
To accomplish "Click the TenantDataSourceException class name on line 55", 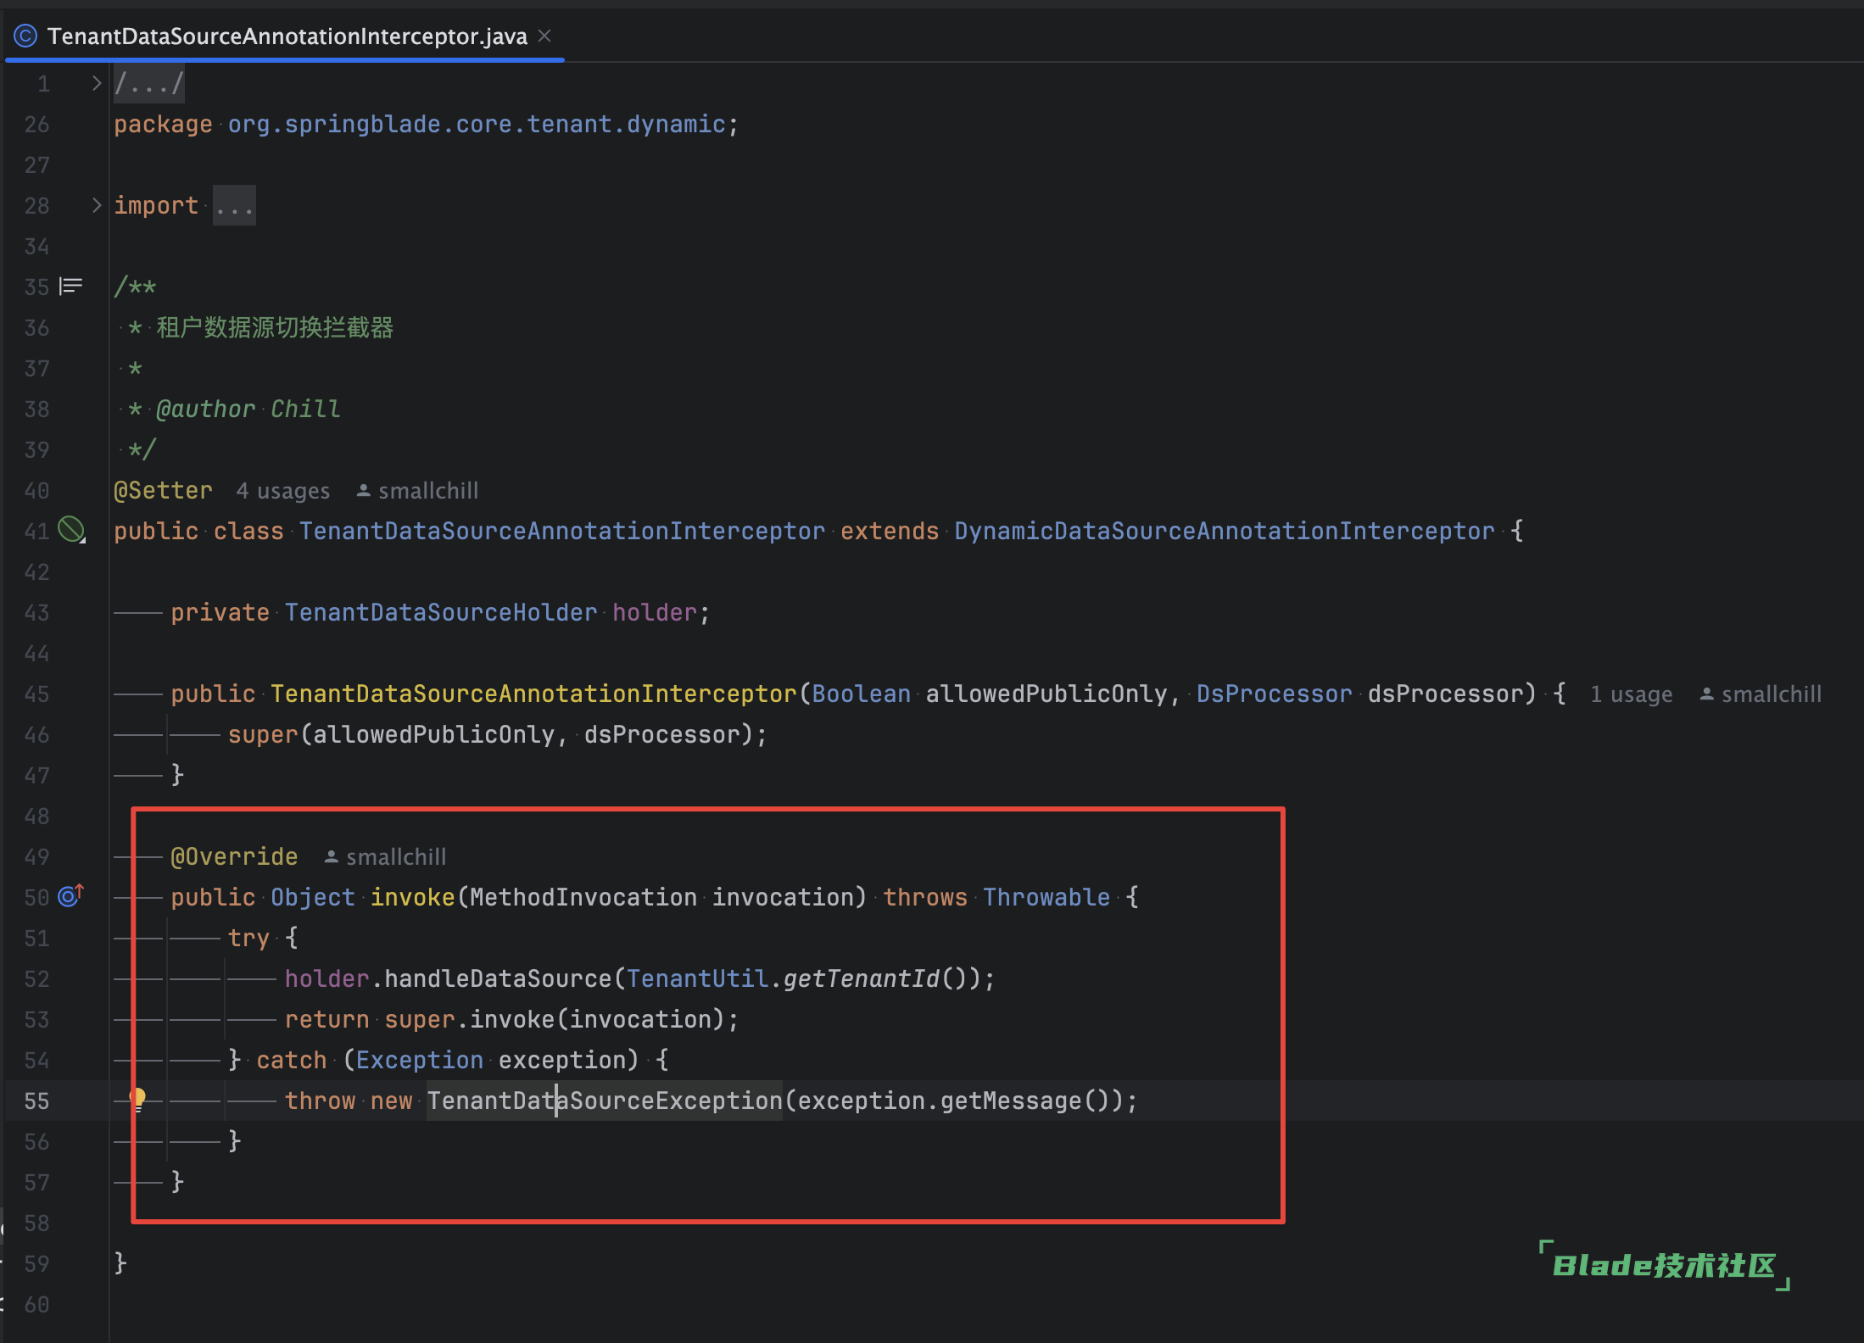I will [x=605, y=1101].
